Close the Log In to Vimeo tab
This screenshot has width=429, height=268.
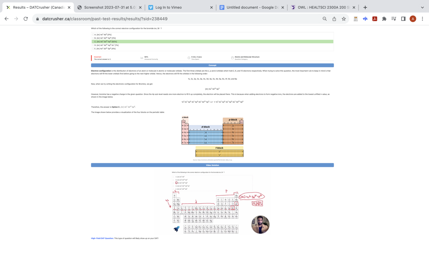pos(211,7)
